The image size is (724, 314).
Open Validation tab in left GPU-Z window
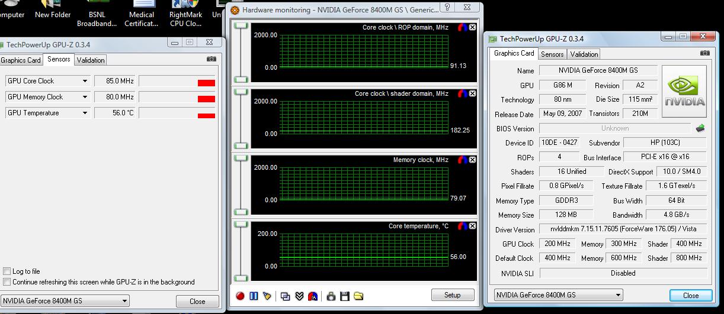click(91, 60)
